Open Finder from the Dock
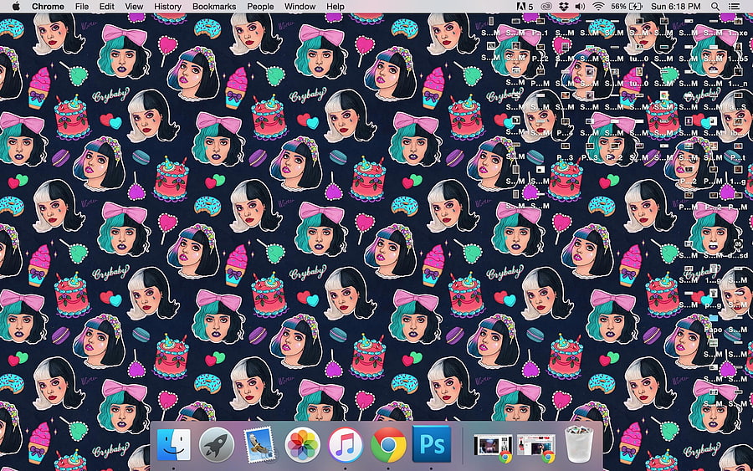 click(173, 444)
